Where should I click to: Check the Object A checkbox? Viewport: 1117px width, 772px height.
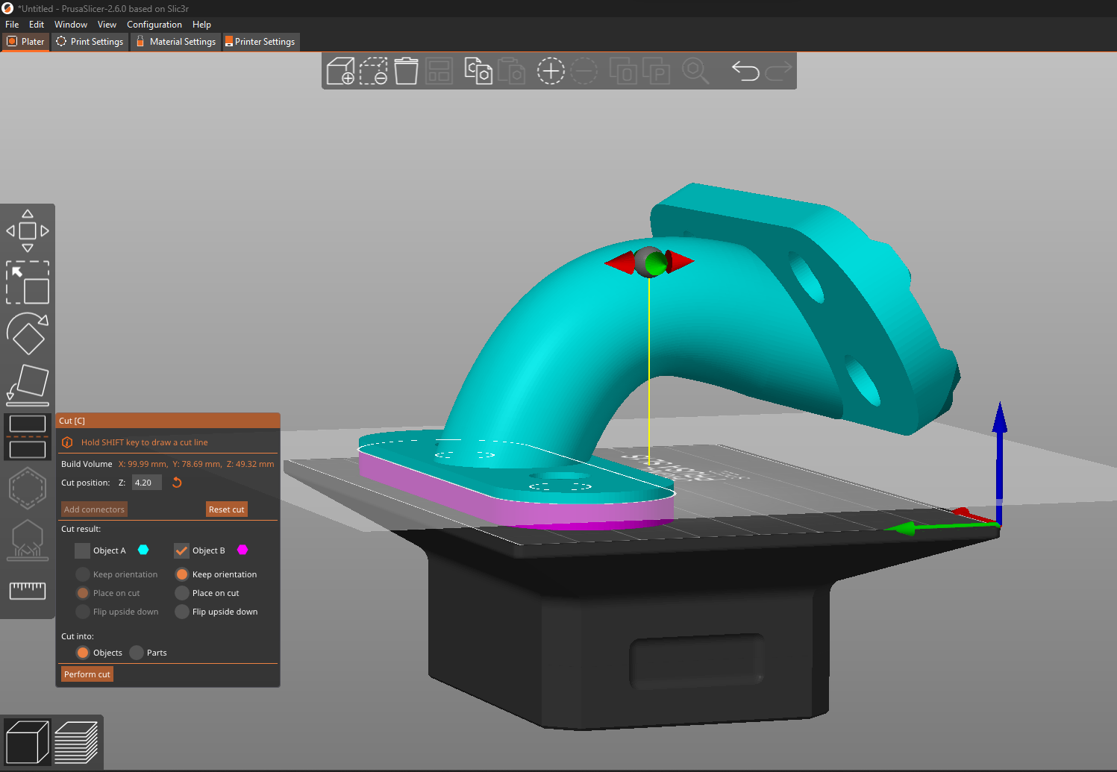(x=82, y=550)
